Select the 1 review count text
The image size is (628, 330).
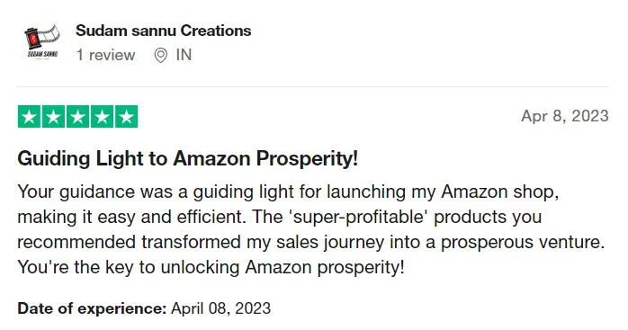pos(106,55)
